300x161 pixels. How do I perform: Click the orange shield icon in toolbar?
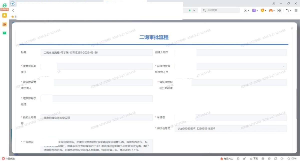point(262,10)
